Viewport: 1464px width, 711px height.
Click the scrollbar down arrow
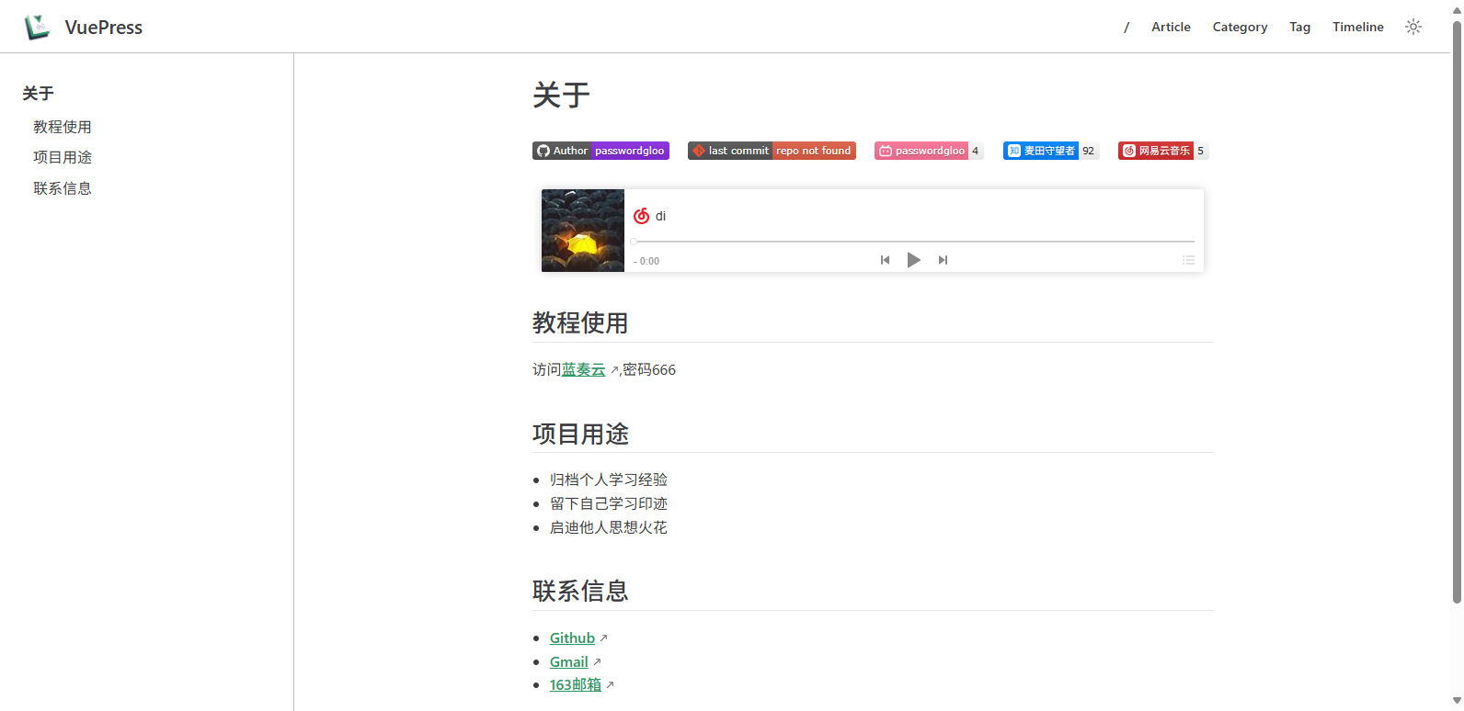click(1457, 702)
